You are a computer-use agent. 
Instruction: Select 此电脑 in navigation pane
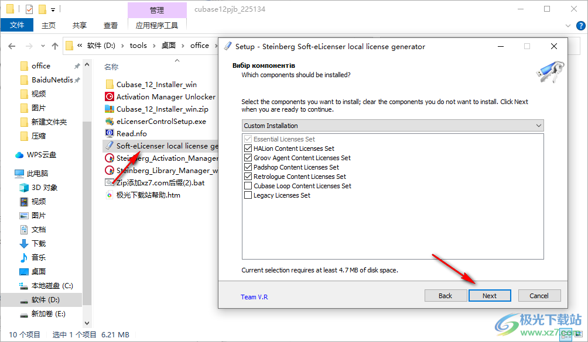[37, 173]
